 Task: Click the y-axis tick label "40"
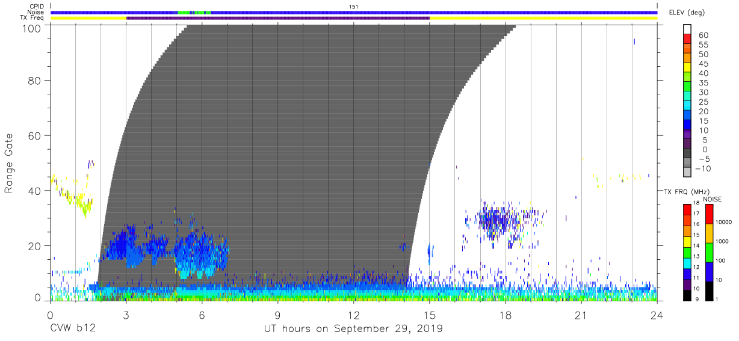(x=35, y=191)
